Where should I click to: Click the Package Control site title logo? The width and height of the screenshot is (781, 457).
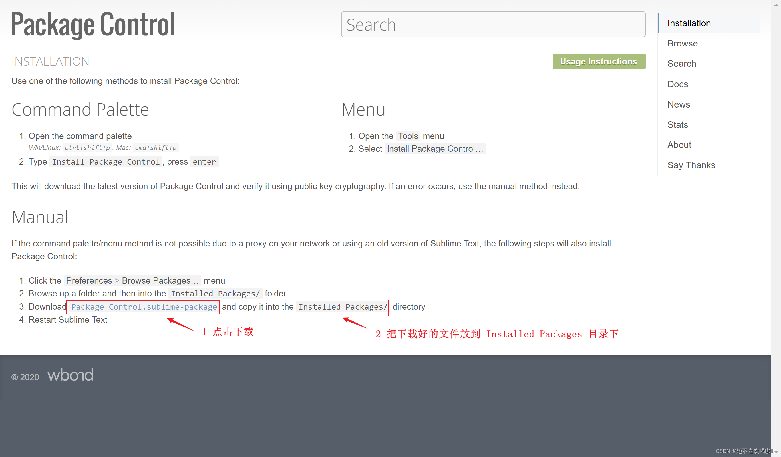pos(93,24)
